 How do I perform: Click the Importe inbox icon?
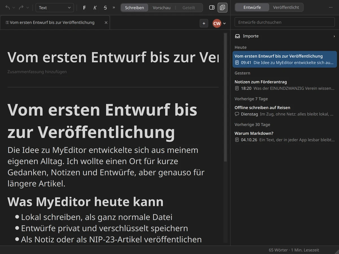[x=238, y=36]
